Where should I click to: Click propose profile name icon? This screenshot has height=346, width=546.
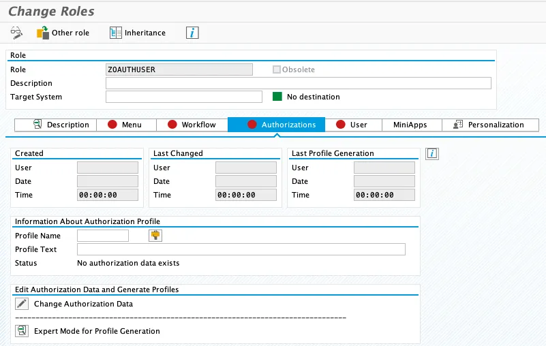coord(155,236)
